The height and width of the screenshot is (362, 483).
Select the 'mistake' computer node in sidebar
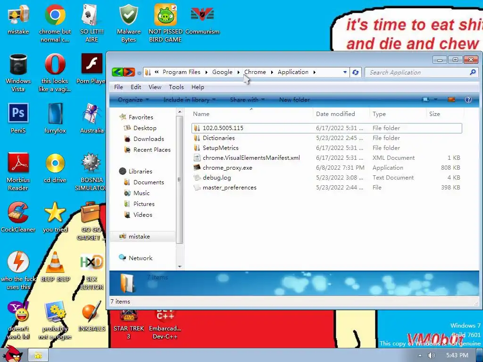[139, 237]
